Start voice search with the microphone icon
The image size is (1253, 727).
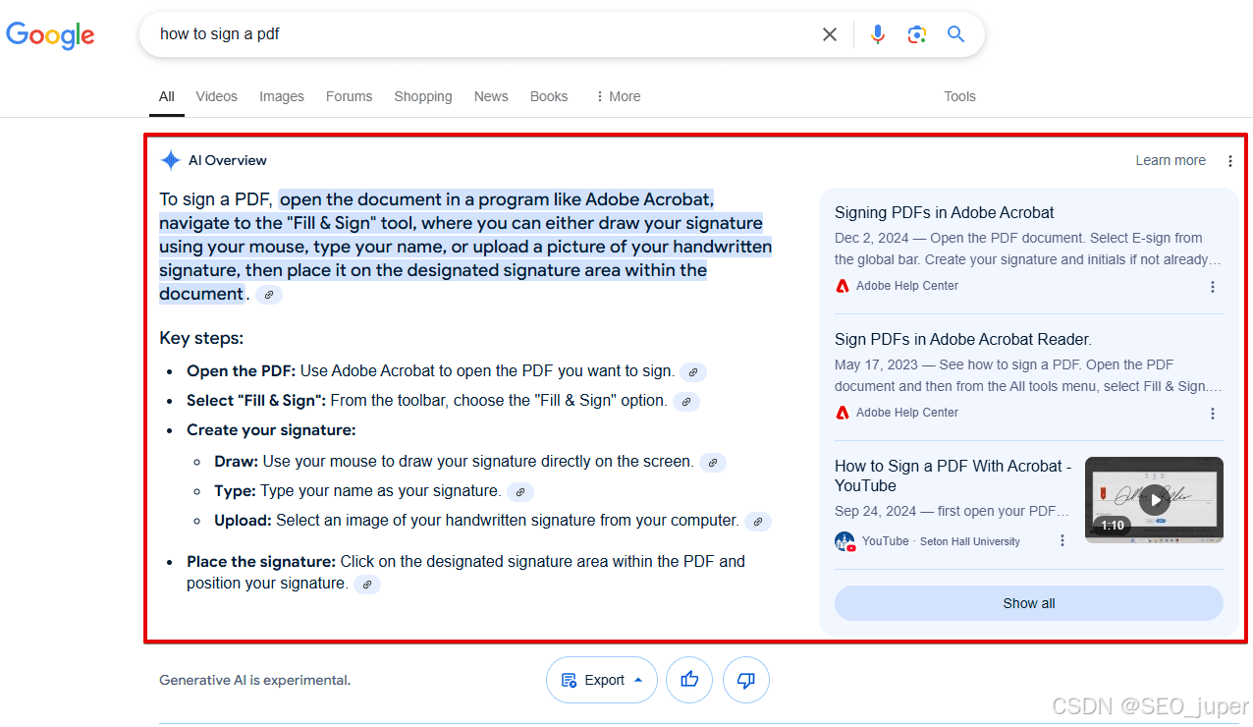[x=878, y=34]
